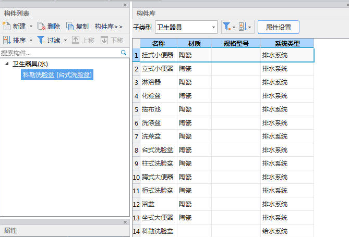Close the 构件列表 panel

pyautogui.click(x=125, y=5)
